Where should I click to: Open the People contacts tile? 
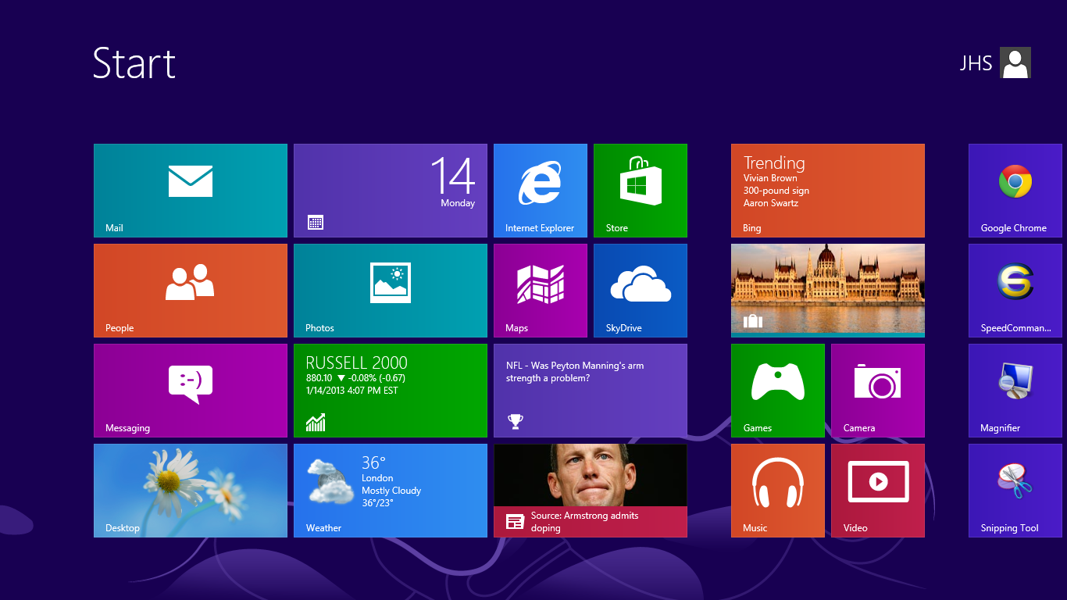coord(191,290)
